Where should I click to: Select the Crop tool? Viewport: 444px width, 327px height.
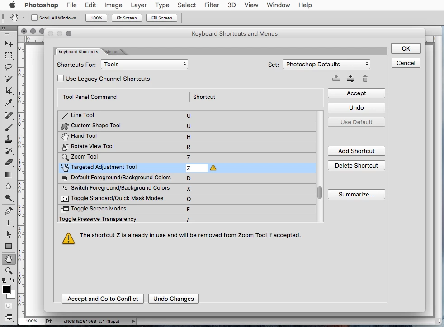(x=9, y=90)
